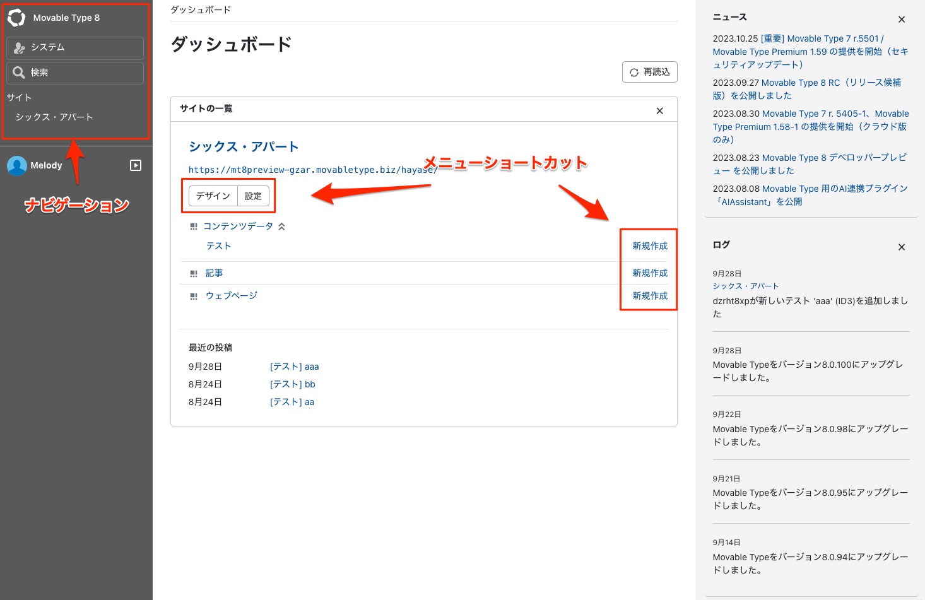Image resolution: width=925 pixels, height=600 pixels.
Task: Collapse コンテンツデータ with the double chevron
Action: tap(282, 225)
